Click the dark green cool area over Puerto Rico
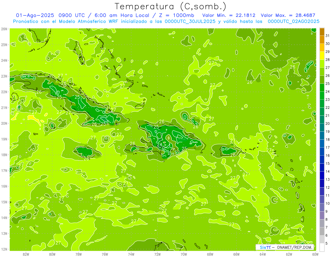This screenshot has width=335, height=258. (229, 151)
